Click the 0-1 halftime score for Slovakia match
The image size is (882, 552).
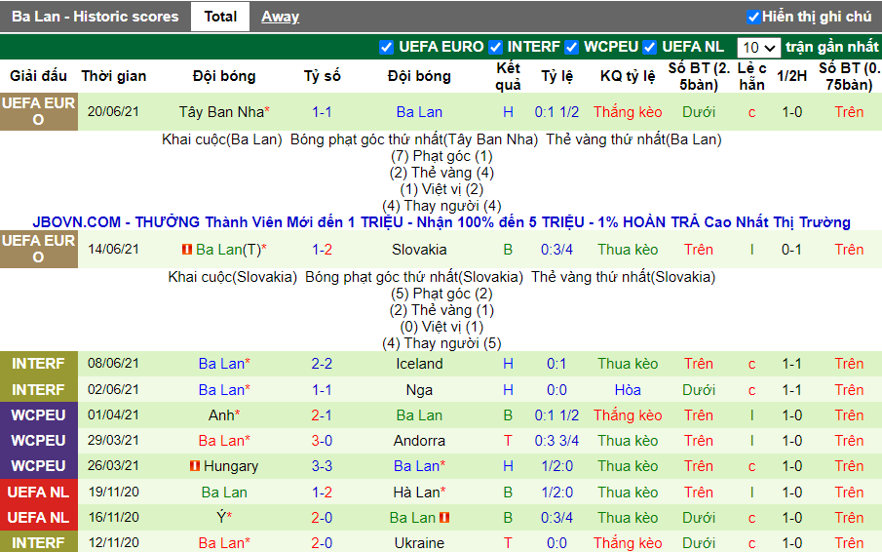tap(791, 250)
